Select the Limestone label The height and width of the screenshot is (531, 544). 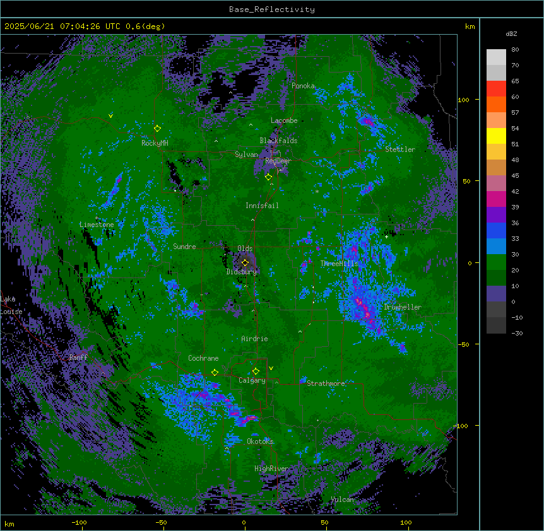coord(97,225)
